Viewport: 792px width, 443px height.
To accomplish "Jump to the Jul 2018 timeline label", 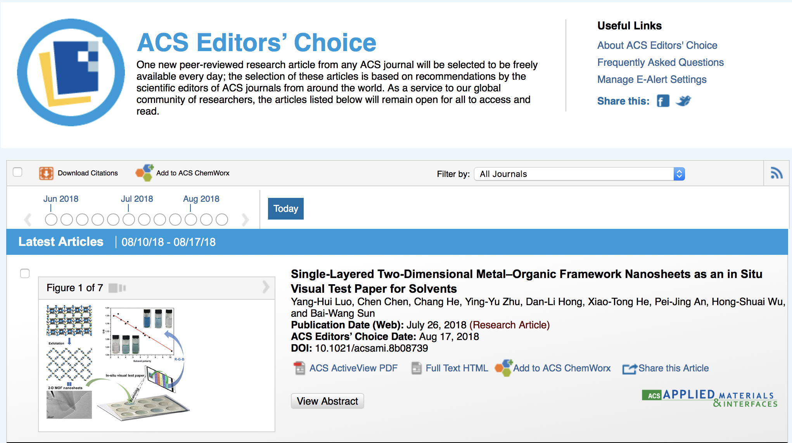I will [137, 199].
